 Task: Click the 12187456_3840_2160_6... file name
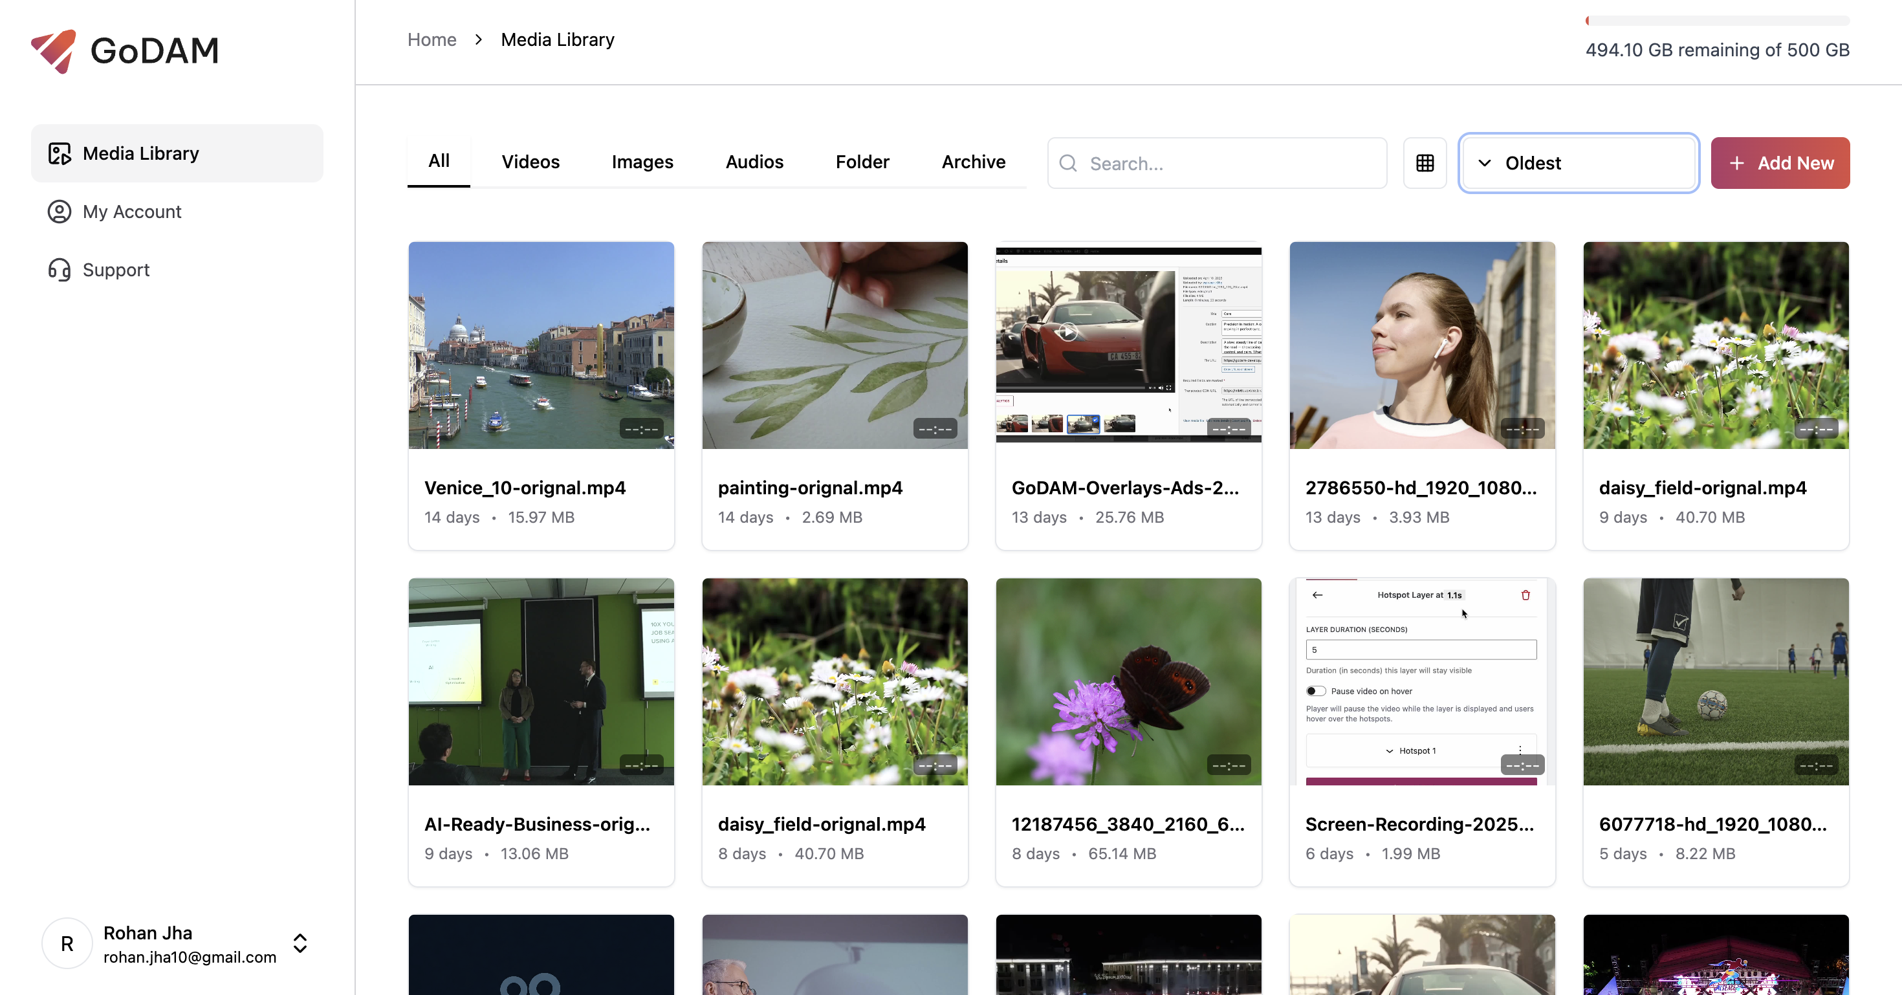[1128, 824]
